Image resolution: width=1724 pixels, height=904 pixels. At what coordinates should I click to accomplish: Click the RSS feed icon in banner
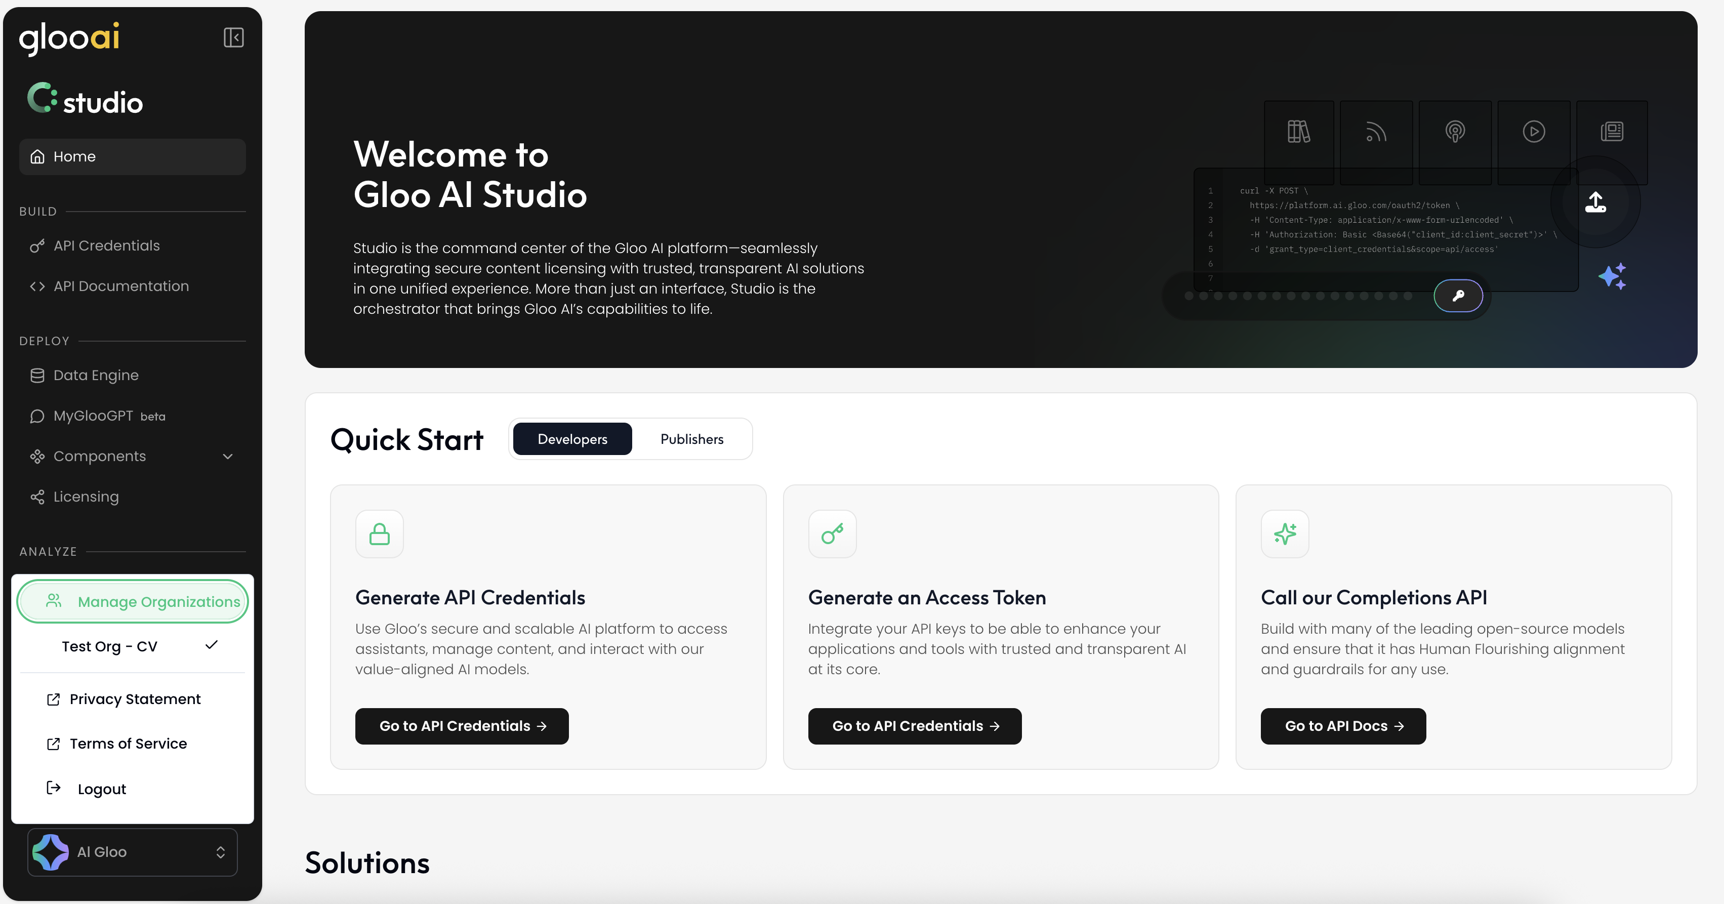1376,132
